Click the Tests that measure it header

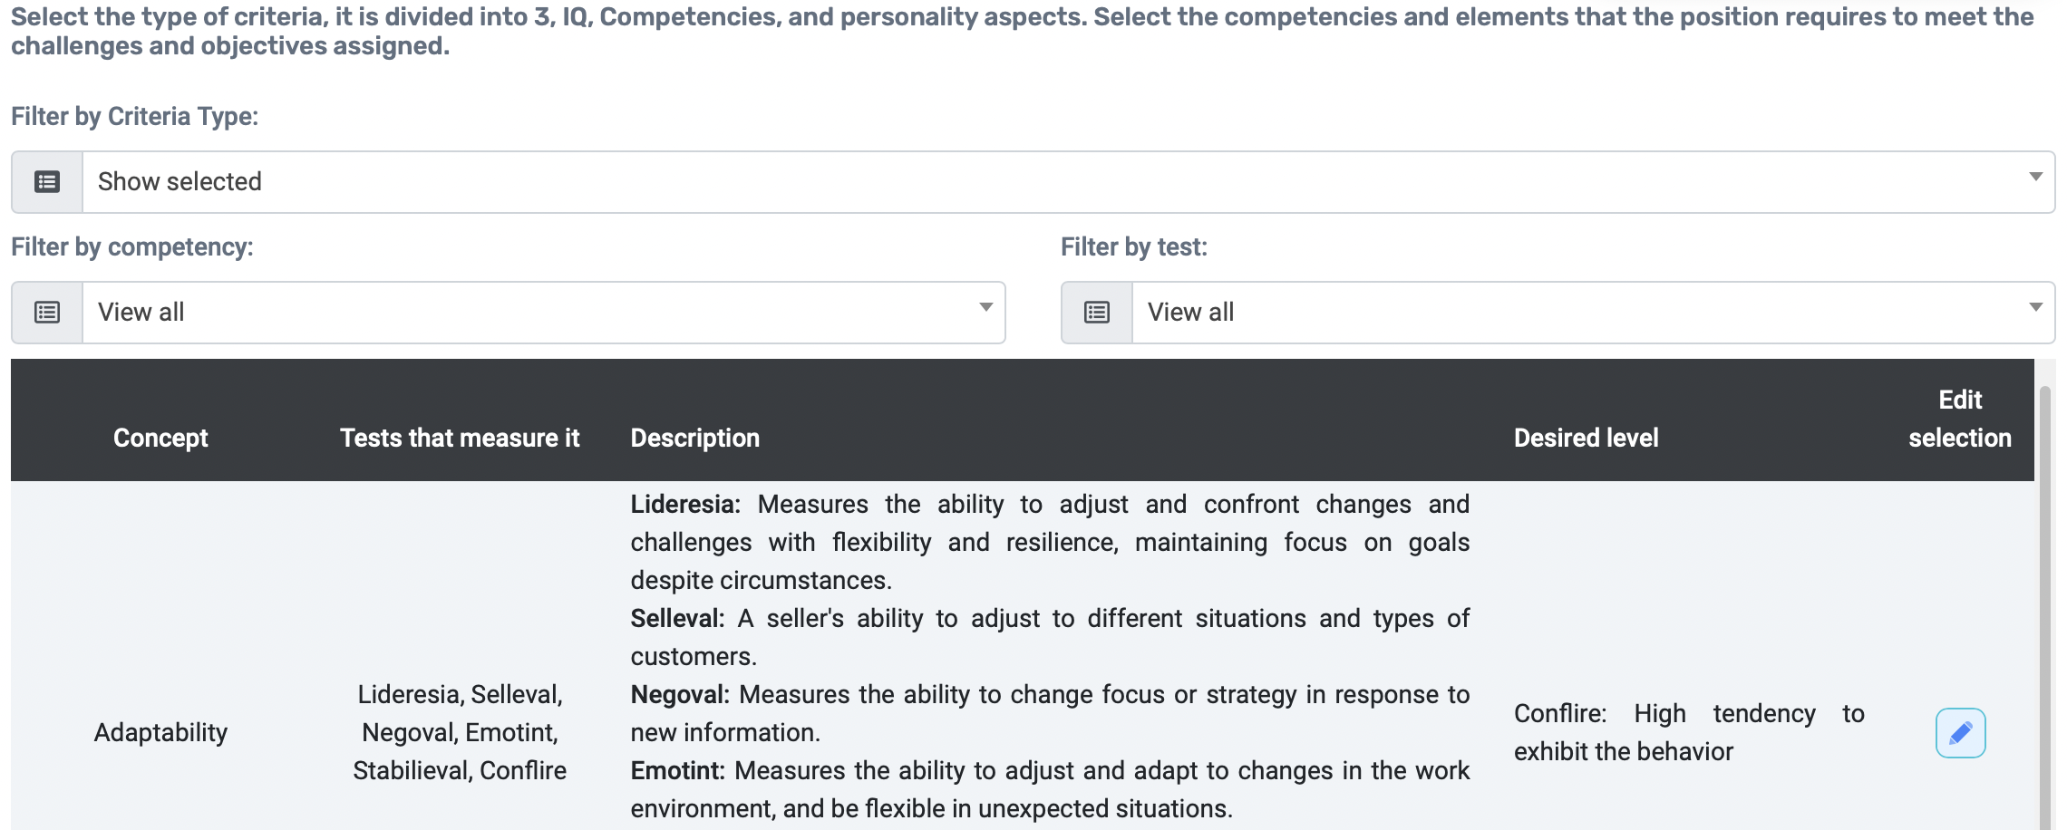tap(460, 438)
